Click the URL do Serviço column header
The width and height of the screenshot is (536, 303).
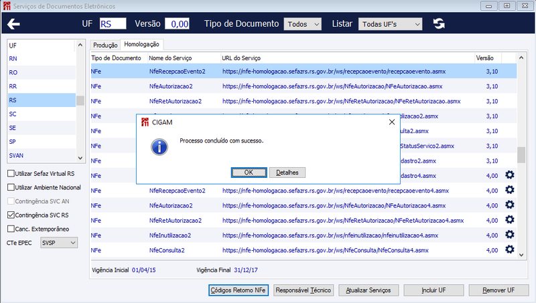pyautogui.click(x=348, y=58)
